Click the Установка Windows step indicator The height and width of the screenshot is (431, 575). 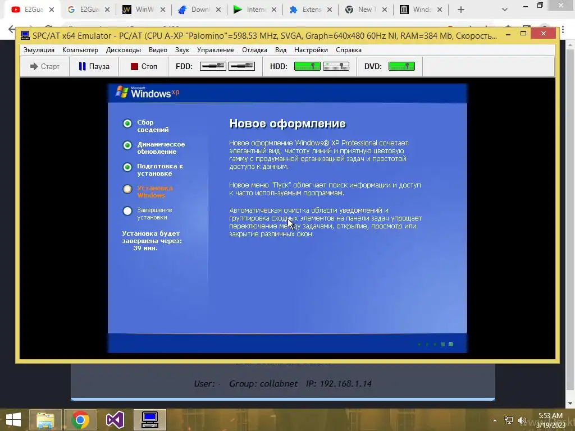pyautogui.click(x=127, y=189)
